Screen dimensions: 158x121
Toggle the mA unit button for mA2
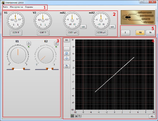[x=112, y=27]
